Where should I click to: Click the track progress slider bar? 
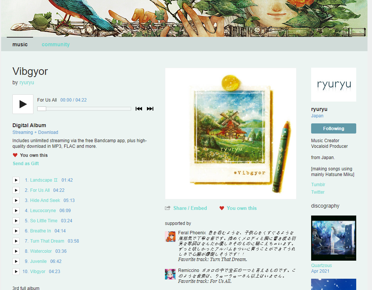tap(84, 109)
